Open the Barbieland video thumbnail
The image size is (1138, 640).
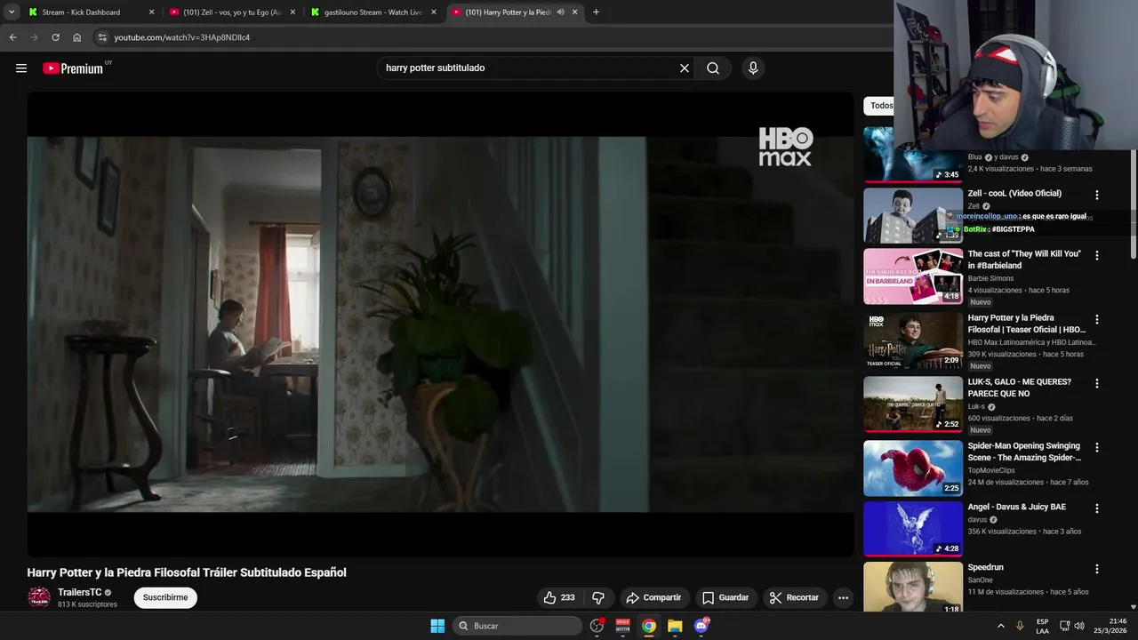913,276
